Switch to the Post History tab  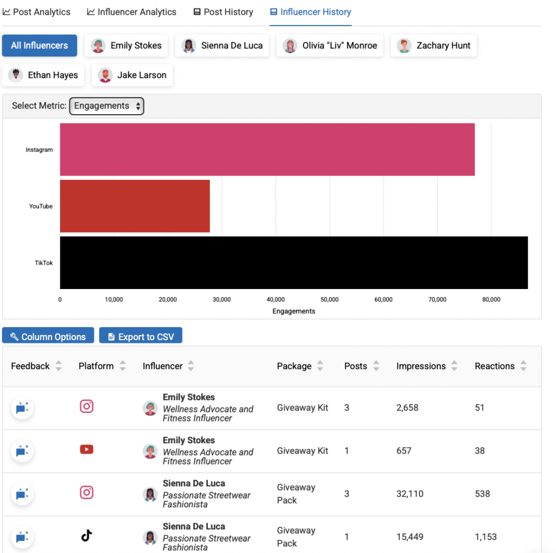click(x=223, y=11)
